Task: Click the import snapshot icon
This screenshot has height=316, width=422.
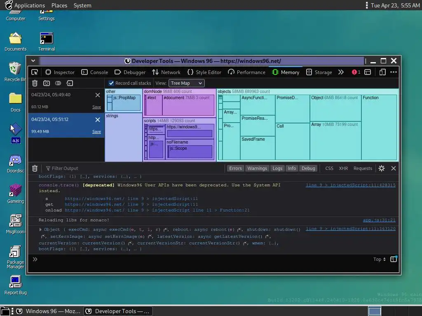Action: [x=70, y=83]
